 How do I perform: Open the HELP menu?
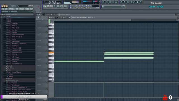pyautogui.click(x=31, y=9)
